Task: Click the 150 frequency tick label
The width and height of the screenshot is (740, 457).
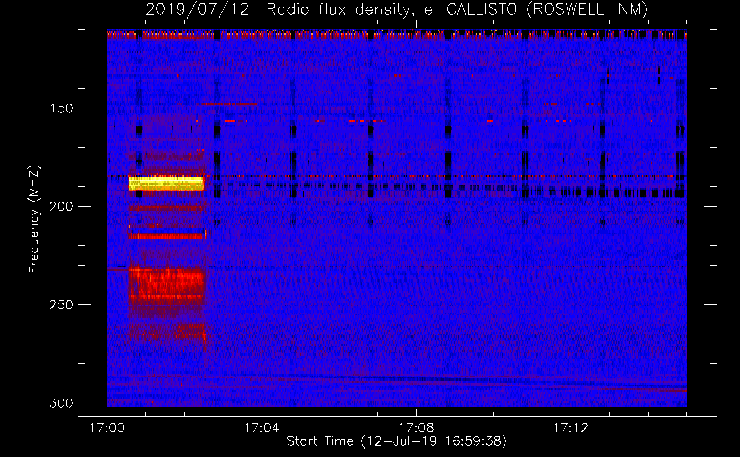Action: click(x=61, y=108)
